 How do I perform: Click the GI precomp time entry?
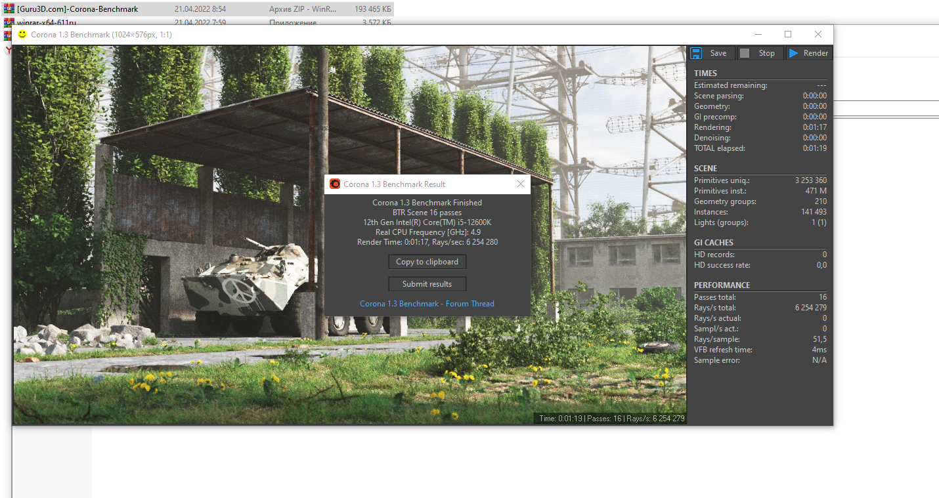click(760, 117)
